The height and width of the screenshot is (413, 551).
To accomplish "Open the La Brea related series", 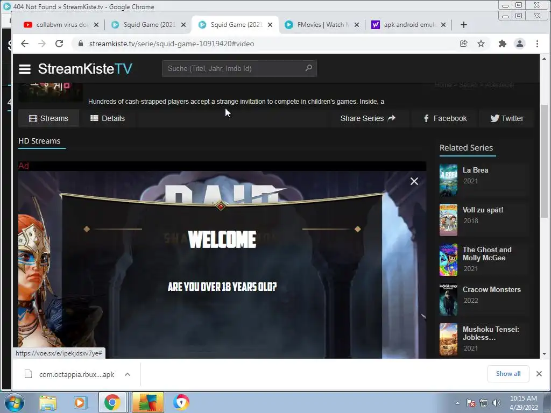I will (x=475, y=170).
